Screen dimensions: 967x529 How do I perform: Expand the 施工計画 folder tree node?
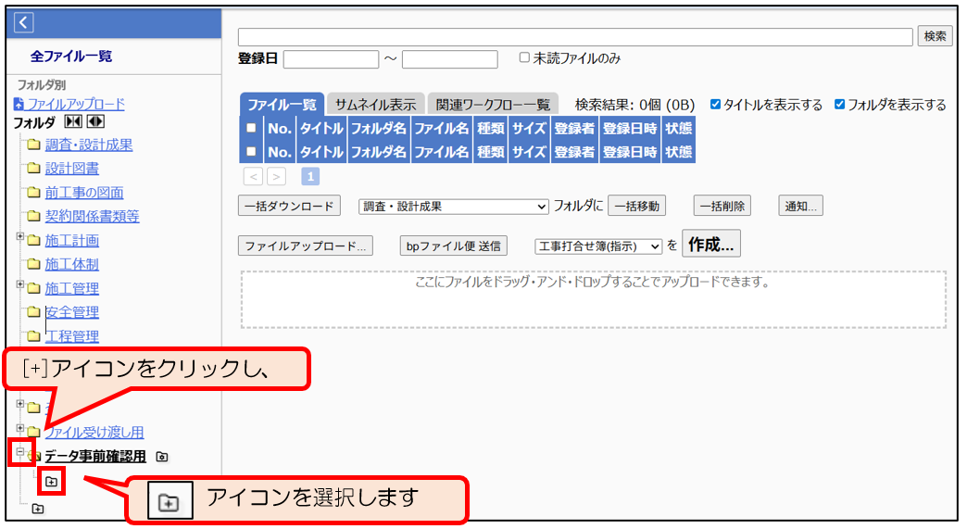[x=20, y=237]
